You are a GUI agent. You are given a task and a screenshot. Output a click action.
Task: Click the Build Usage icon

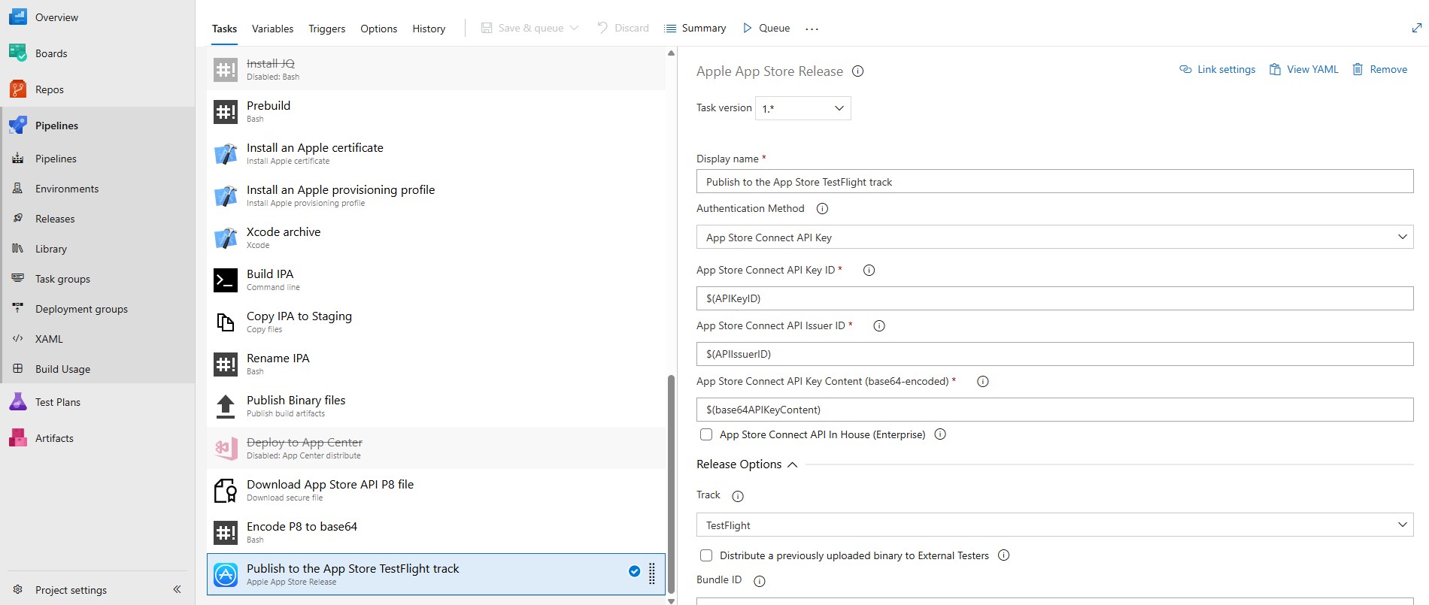click(x=18, y=368)
